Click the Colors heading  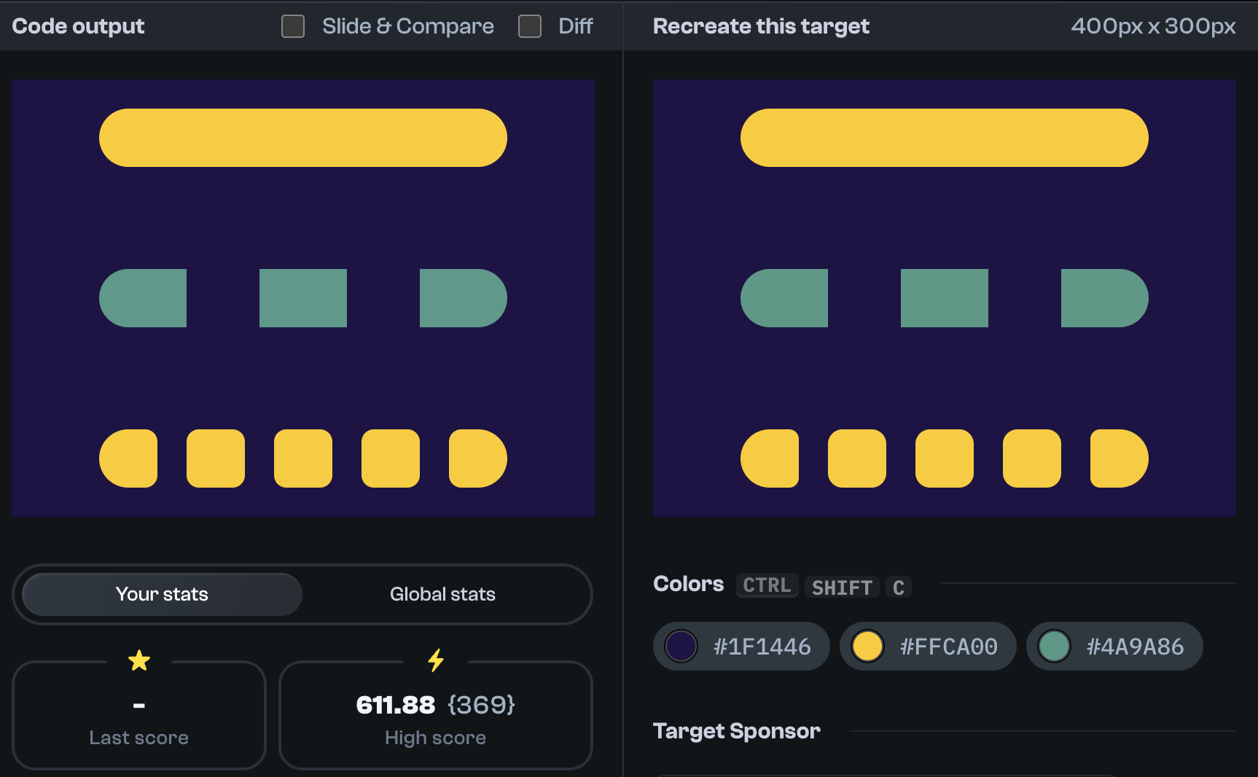point(689,584)
